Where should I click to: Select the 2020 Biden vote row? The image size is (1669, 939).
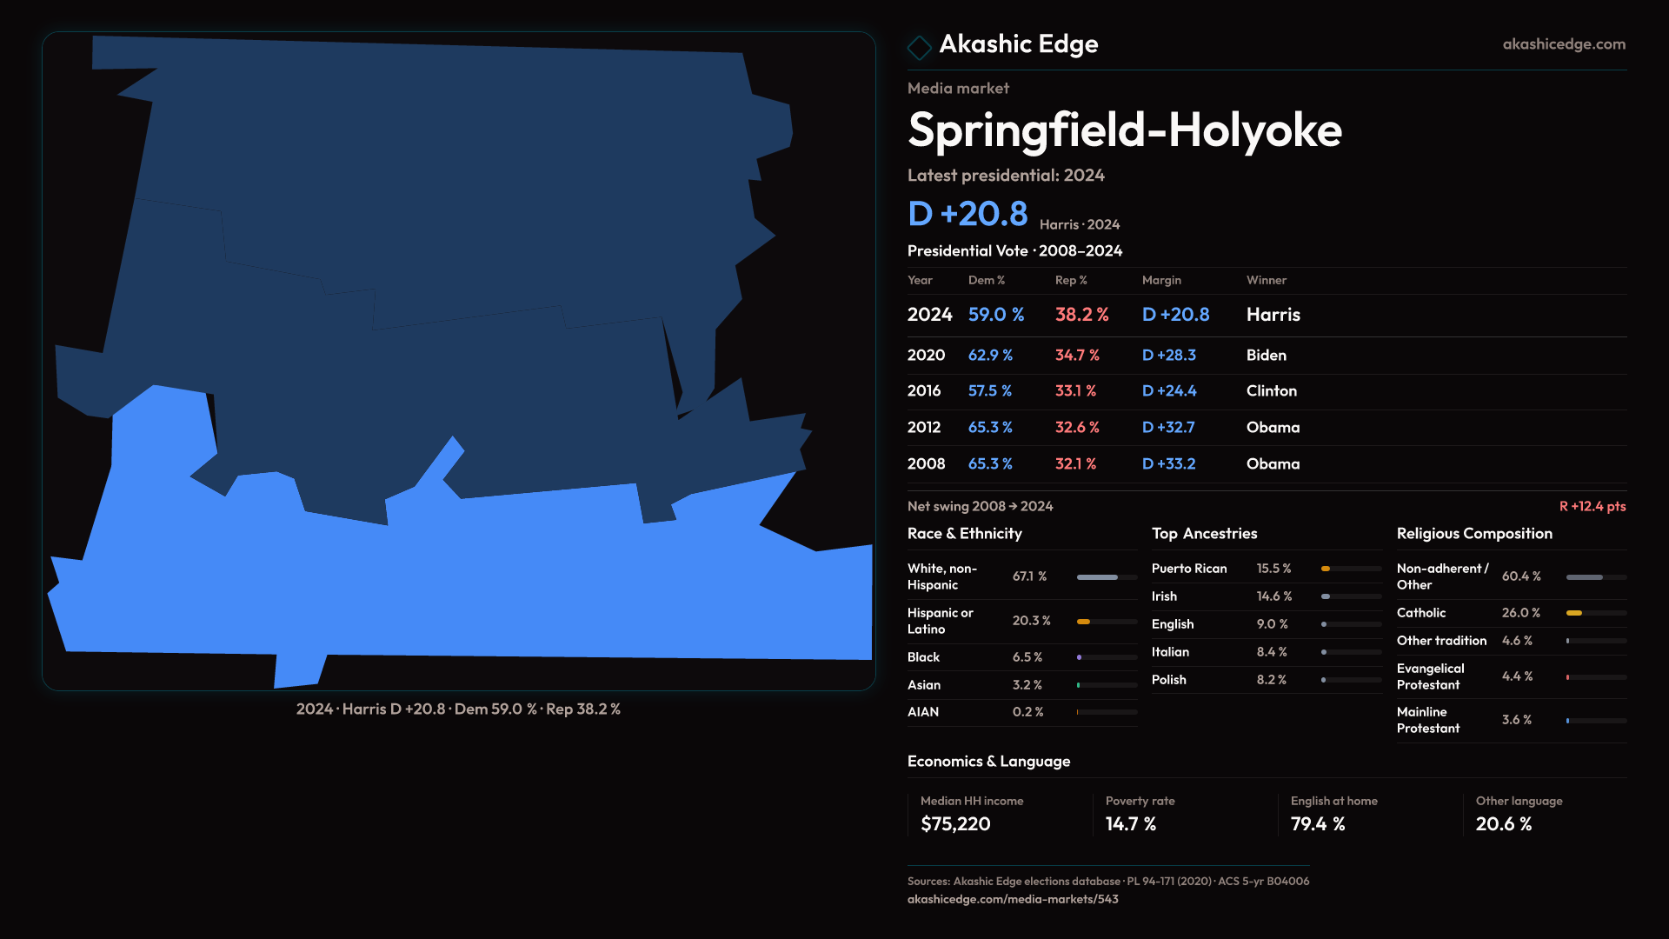pos(1266,356)
